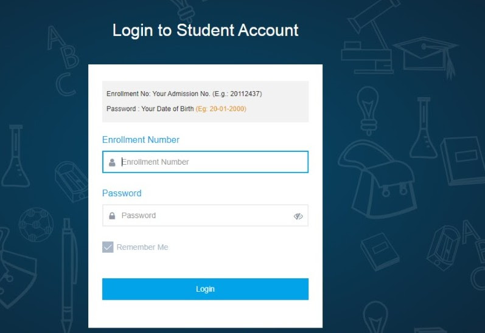Click the orange date of birth example
The width and height of the screenshot is (485, 333).
pyautogui.click(x=221, y=109)
